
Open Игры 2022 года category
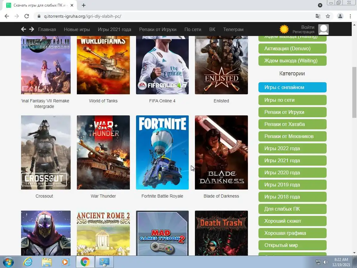click(x=292, y=148)
